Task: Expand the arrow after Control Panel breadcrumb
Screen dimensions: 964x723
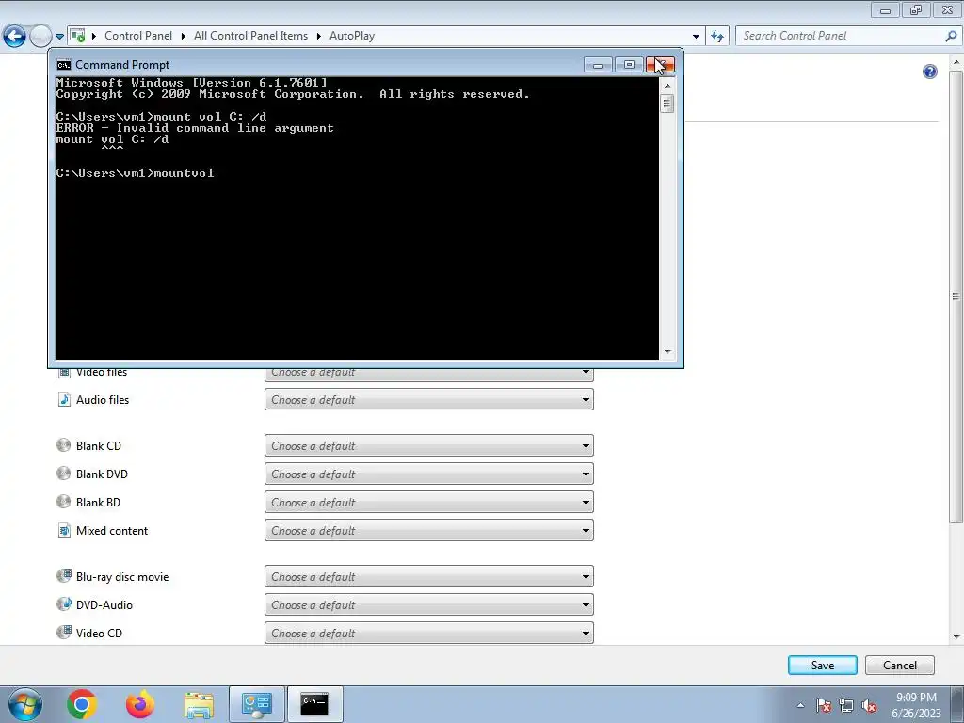Action: [x=184, y=37]
